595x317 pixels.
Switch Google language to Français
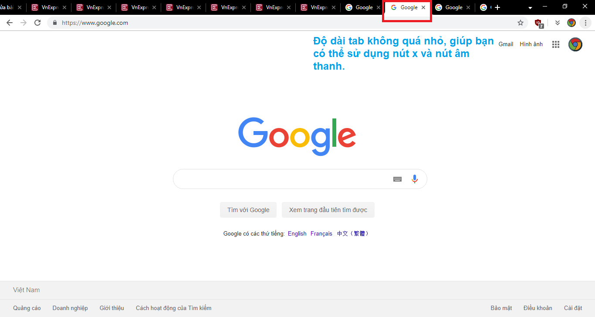point(321,233)
